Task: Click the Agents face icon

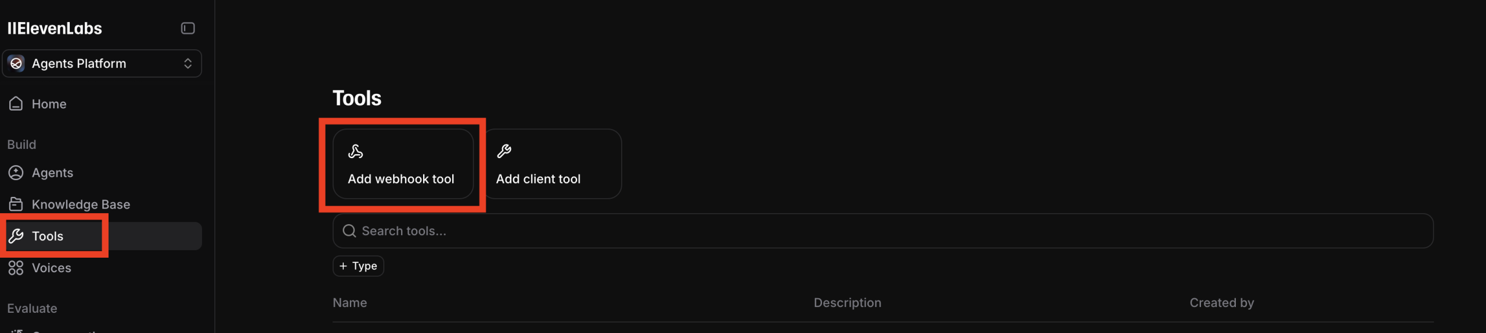Action: [16, 173]
